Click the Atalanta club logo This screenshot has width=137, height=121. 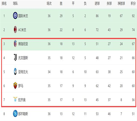15,71
